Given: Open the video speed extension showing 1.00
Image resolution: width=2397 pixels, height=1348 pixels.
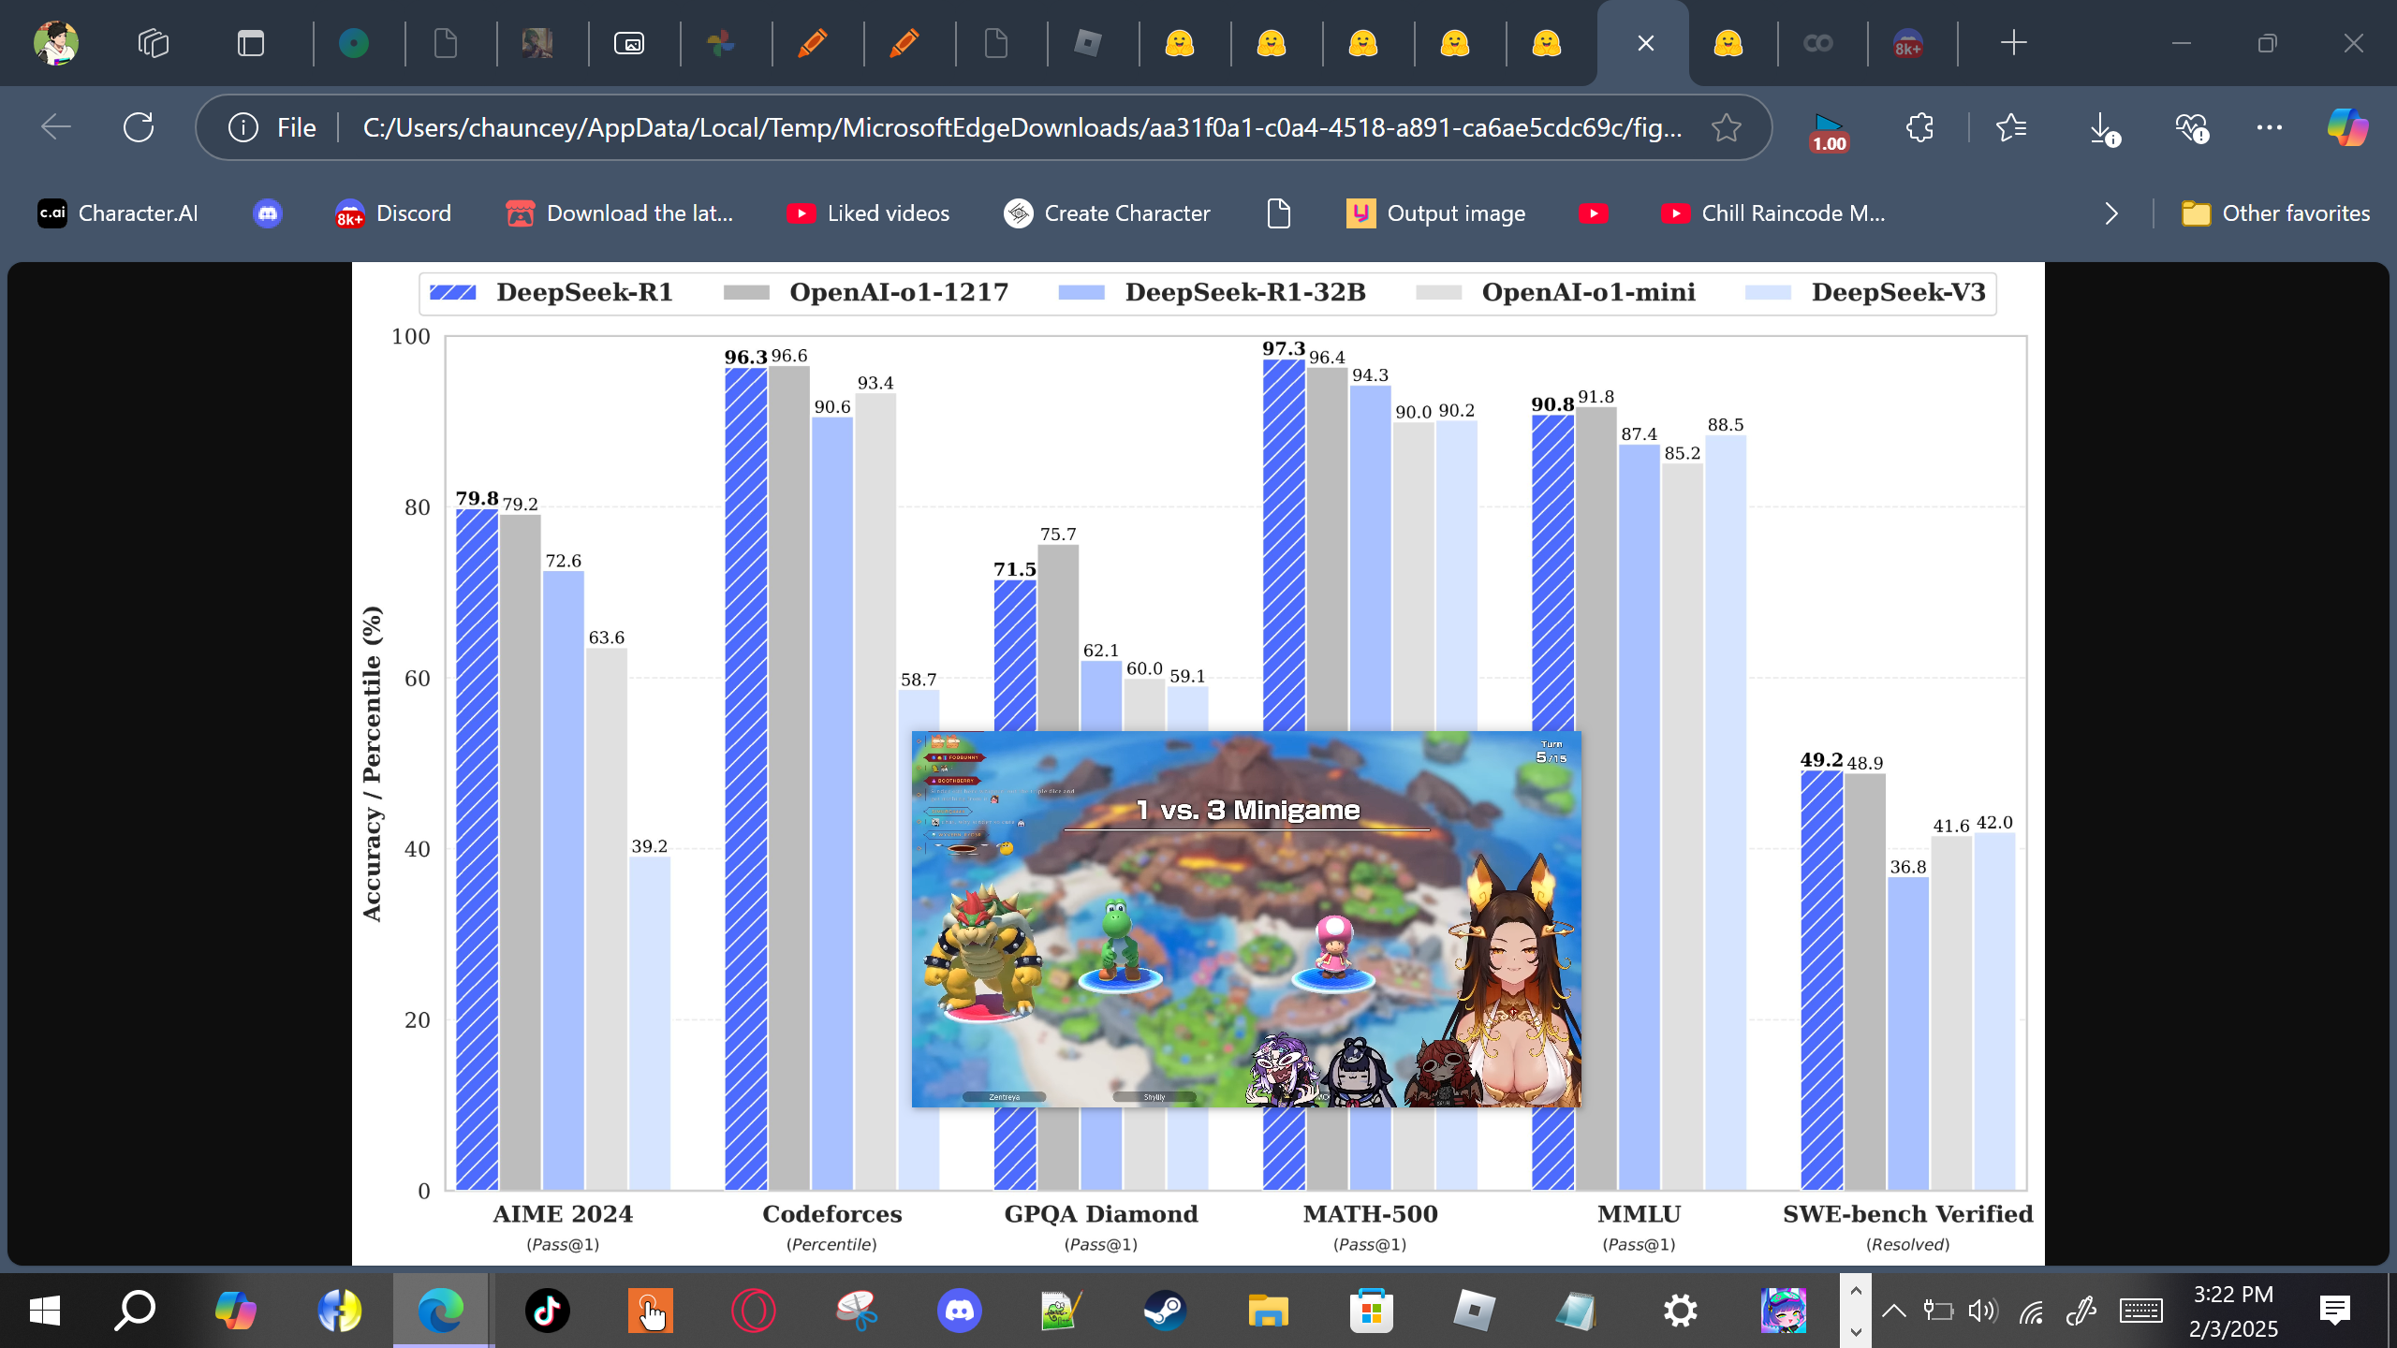Looking at the screenshot, I should [x=1829, y=131].
